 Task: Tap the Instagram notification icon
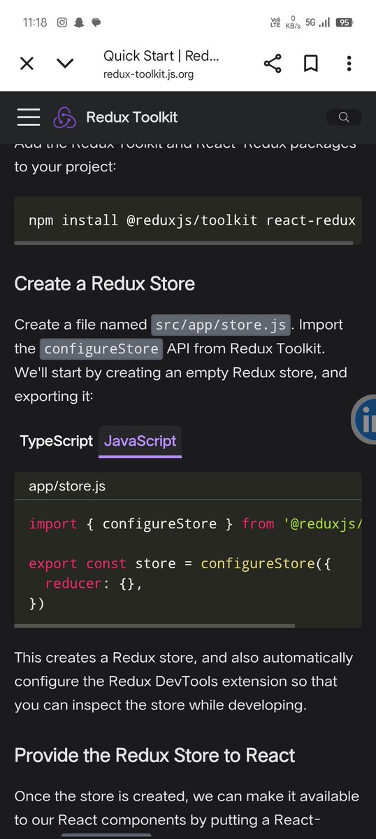[x=62, y=22]
